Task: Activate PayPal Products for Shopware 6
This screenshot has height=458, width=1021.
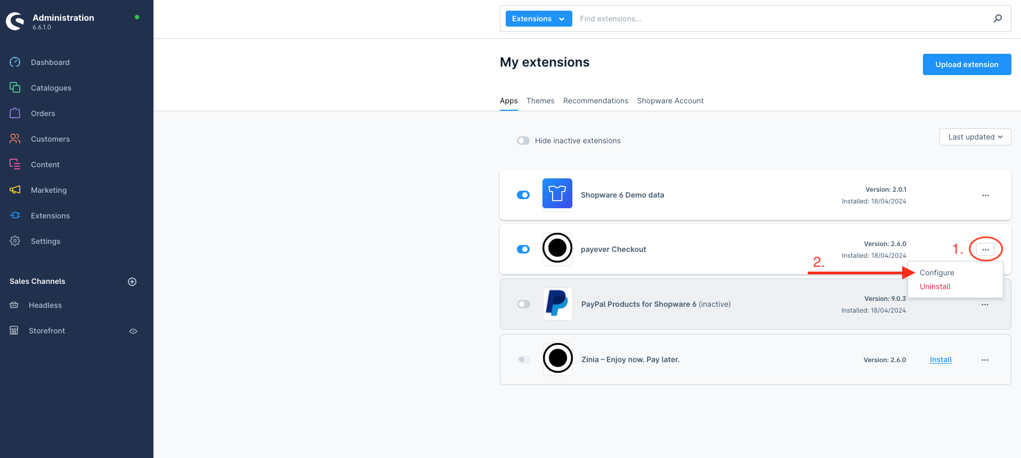Action: (x=524, y=304)
